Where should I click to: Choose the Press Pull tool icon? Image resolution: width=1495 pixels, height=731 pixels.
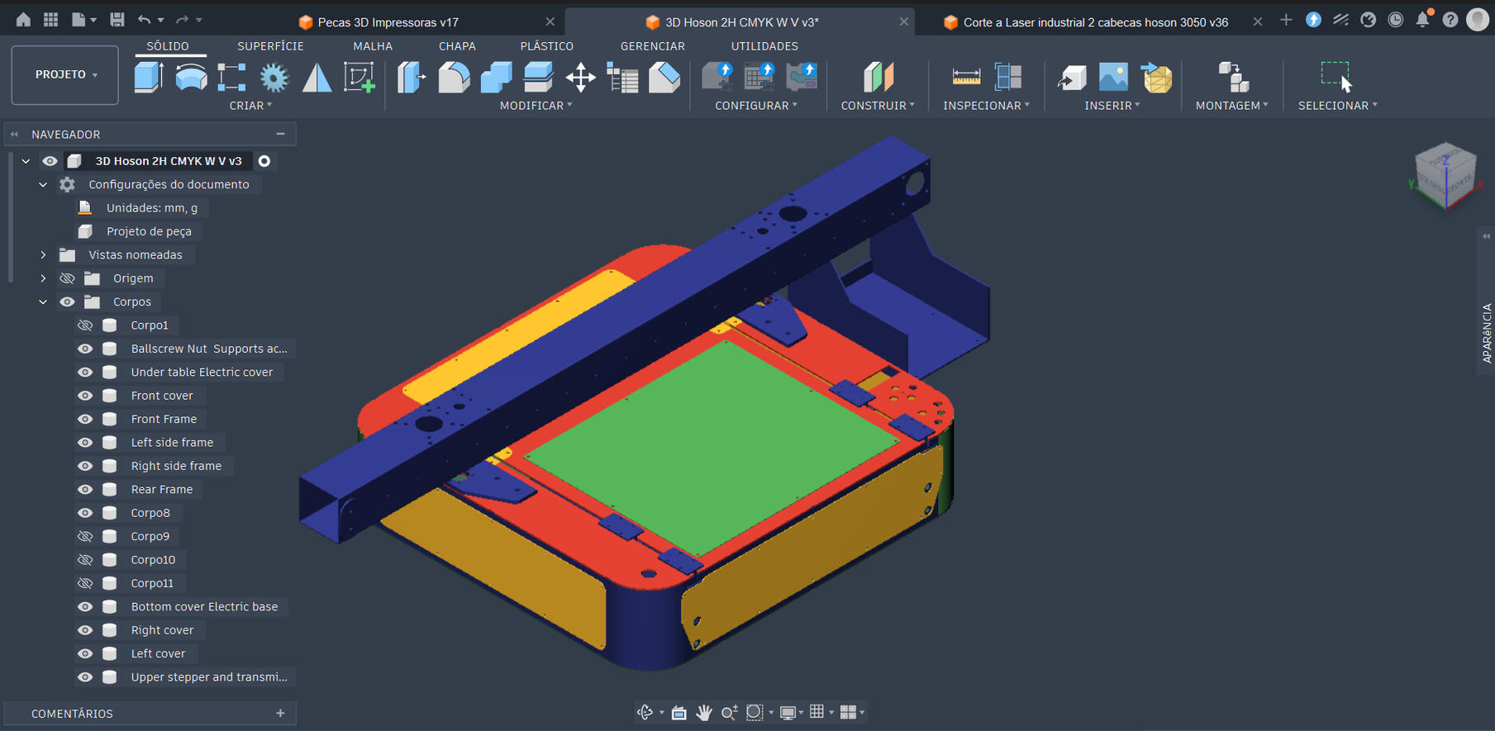(411, 78)
